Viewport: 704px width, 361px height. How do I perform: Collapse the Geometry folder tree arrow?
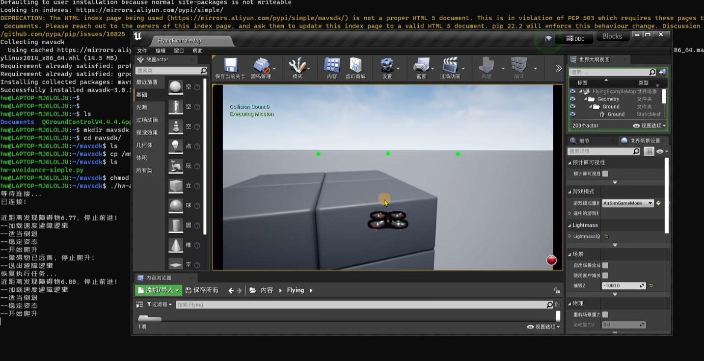[x=585, y=99]
